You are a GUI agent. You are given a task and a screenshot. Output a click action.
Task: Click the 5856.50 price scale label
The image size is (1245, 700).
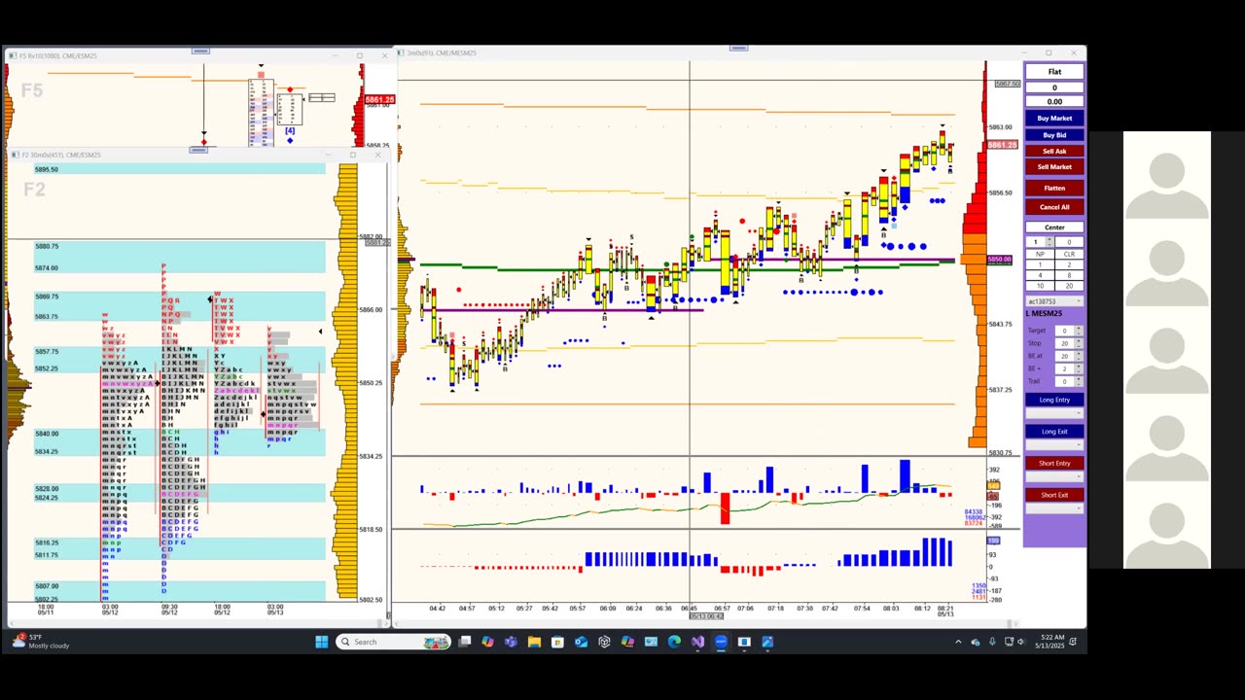click(1000, 192)
